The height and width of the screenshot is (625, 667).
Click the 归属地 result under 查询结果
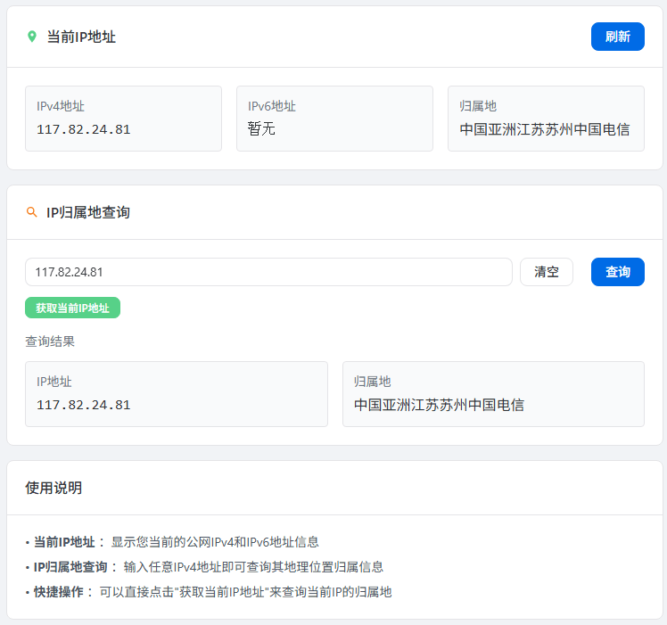tap(439, 405)
